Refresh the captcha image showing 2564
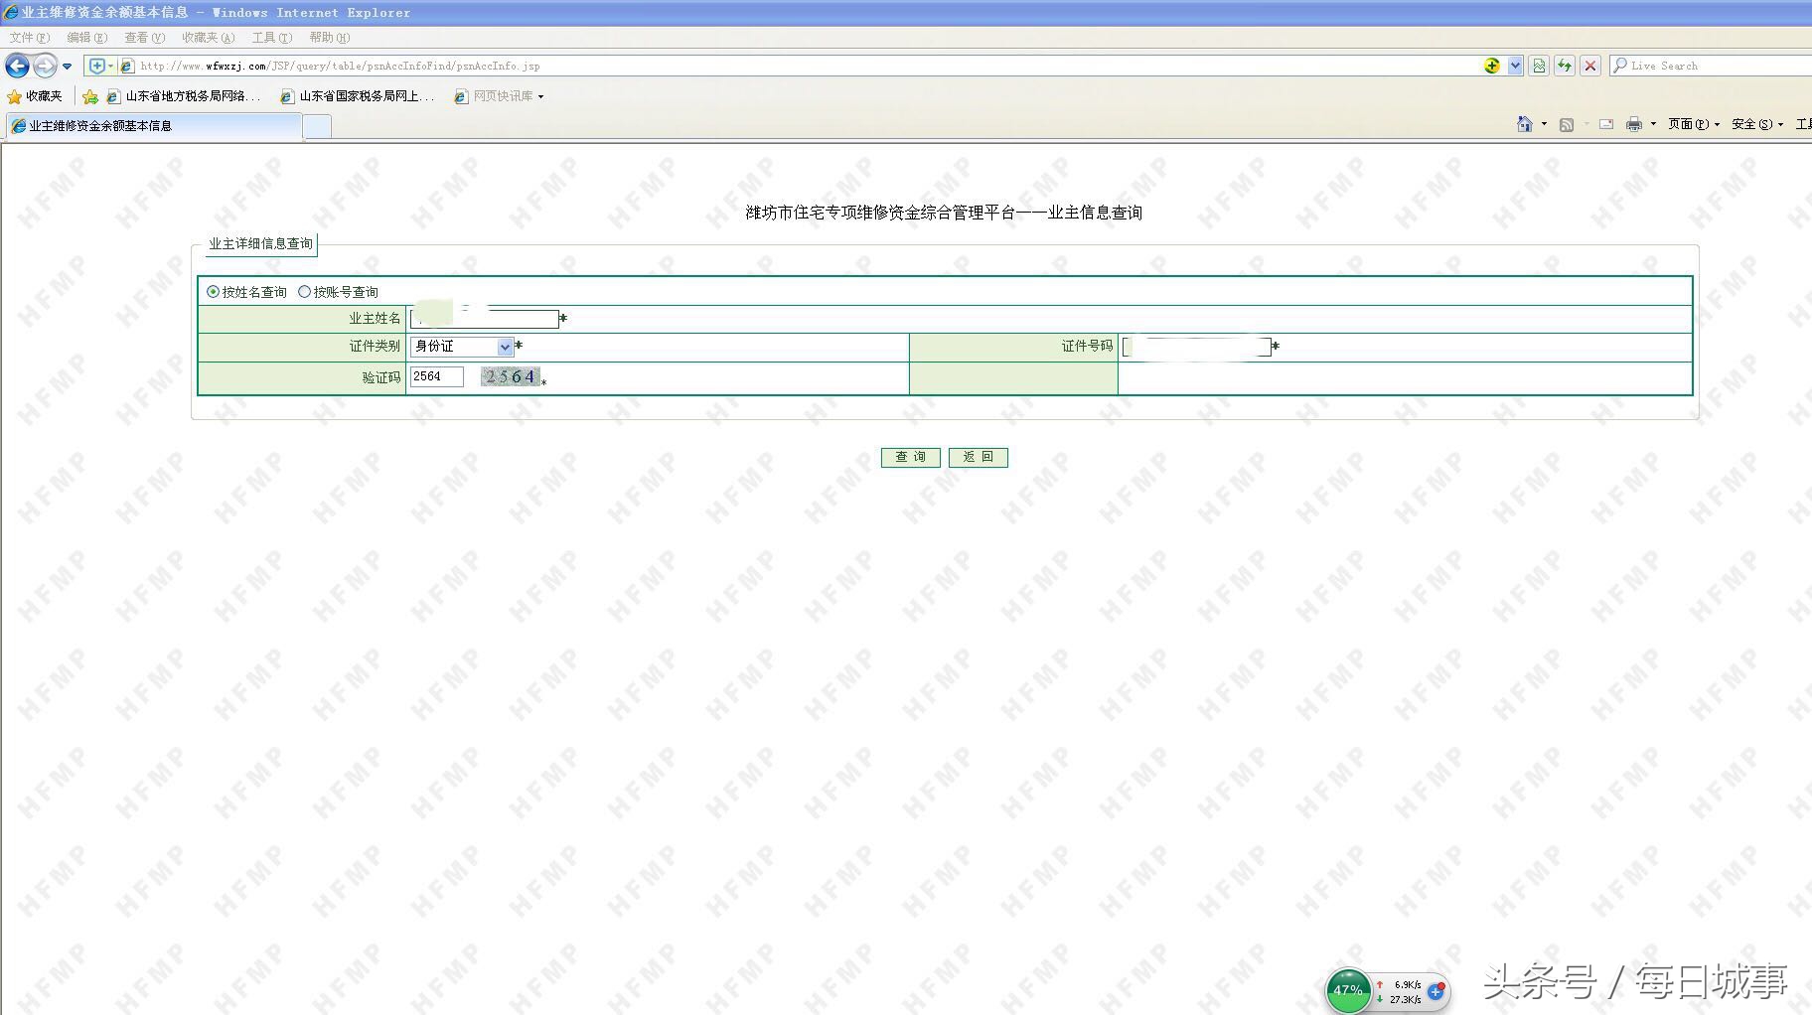The image size is (1812, 1015). pos(510,376)
